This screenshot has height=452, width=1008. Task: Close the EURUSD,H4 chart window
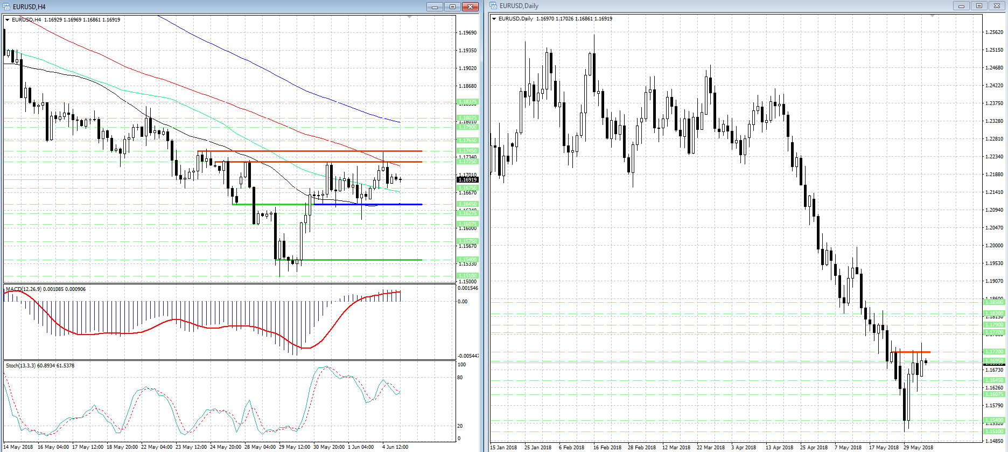point(470,6)
